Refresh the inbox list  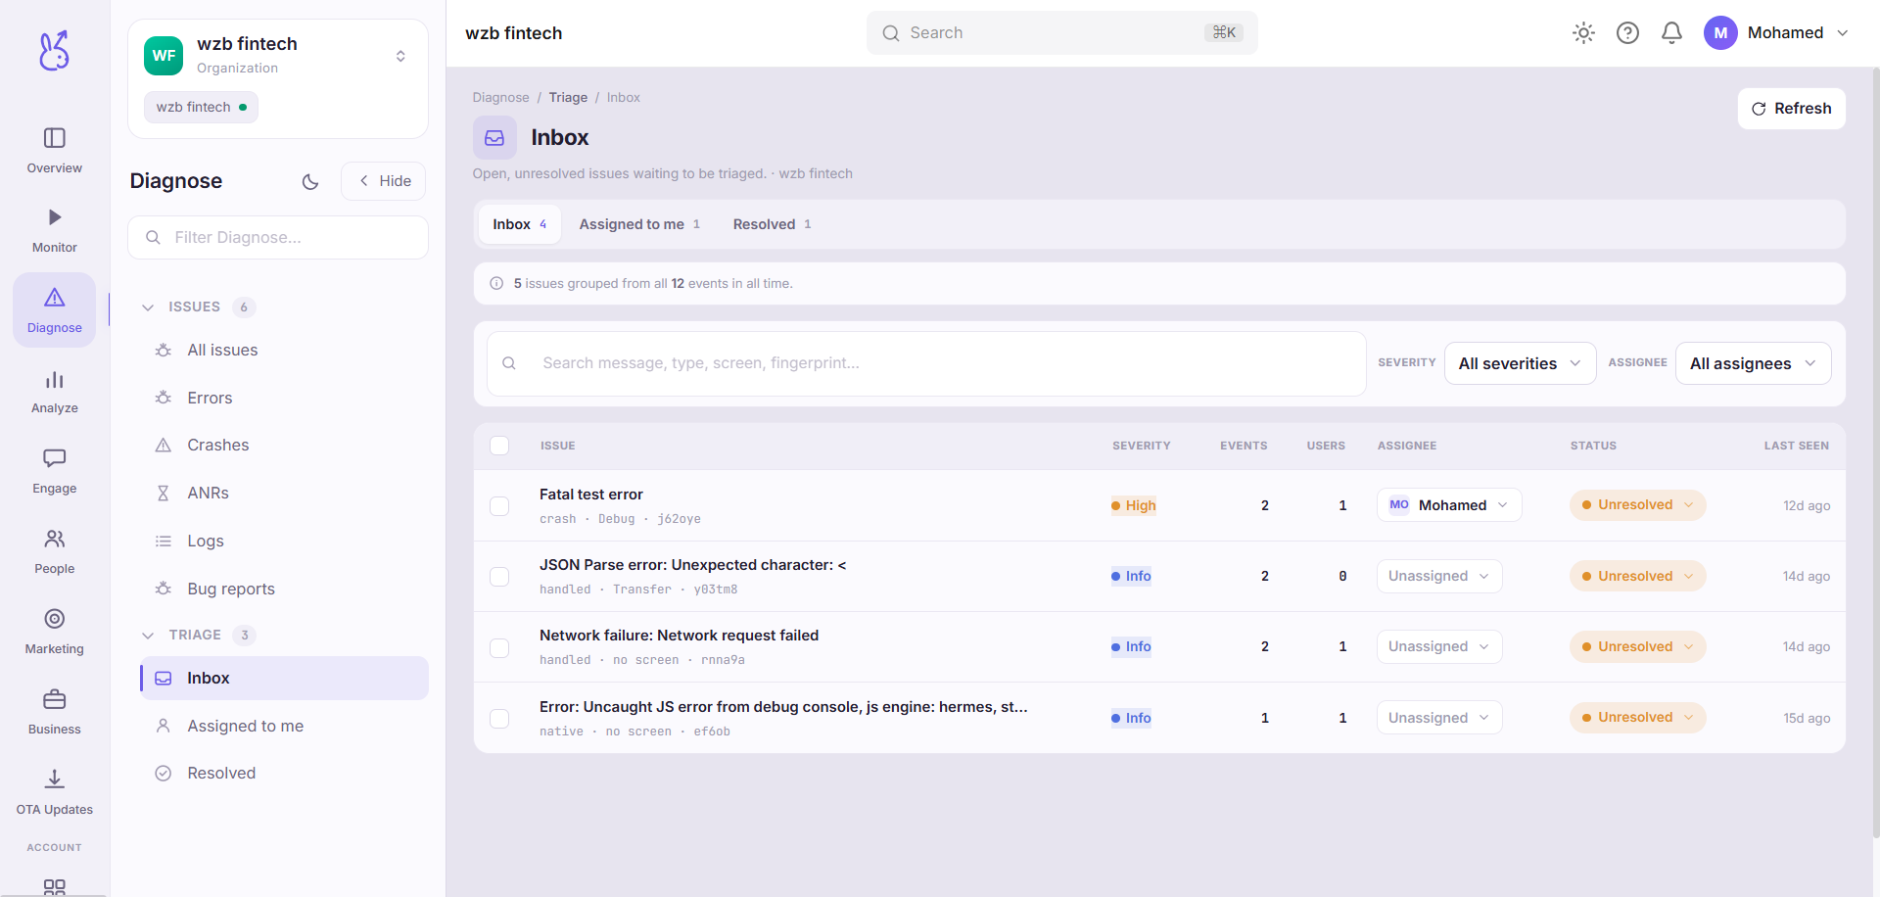click(1792, 109)
